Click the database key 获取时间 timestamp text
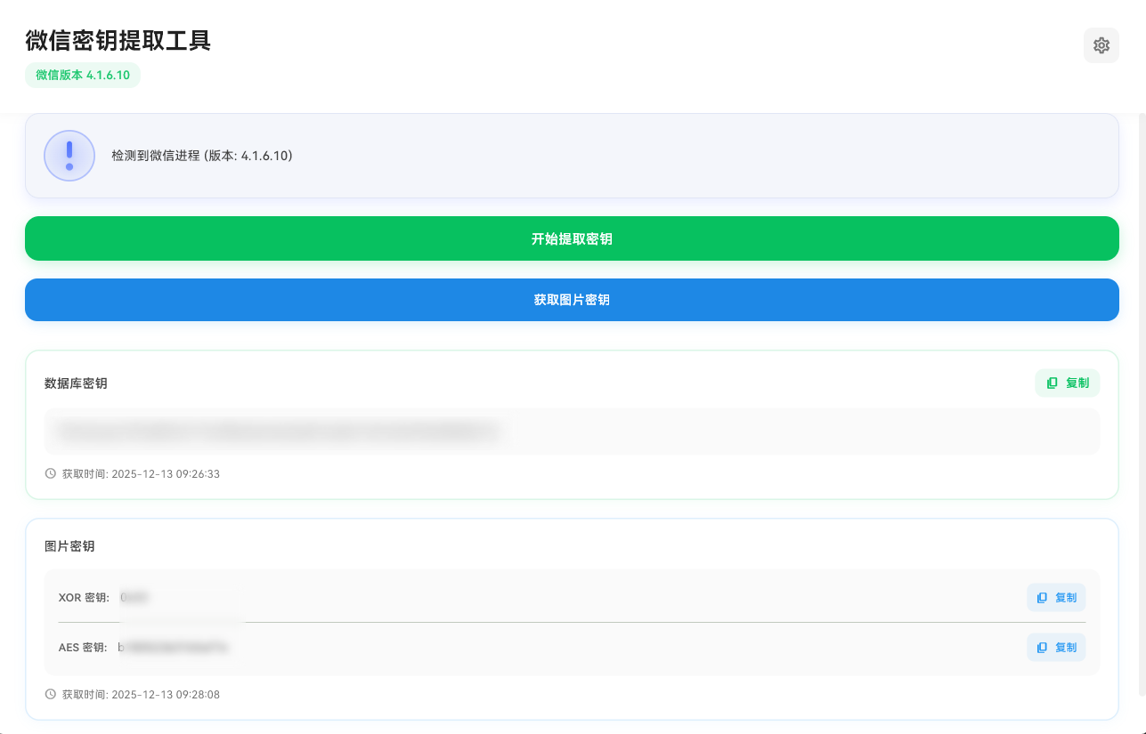The height and width of the screenshot is (734, 1146). pos(141,474)
